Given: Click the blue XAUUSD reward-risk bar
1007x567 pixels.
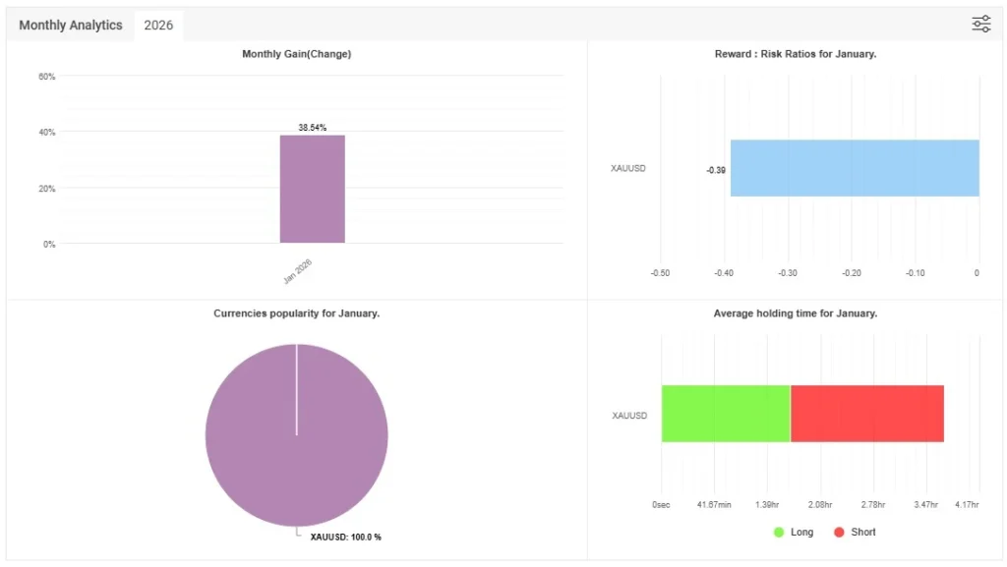Looking at the screenshot, I should pos(854,168).
